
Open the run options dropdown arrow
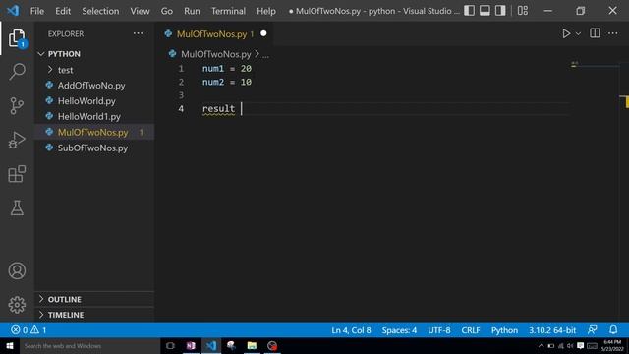pyautogui.click(x=578, y=34)
